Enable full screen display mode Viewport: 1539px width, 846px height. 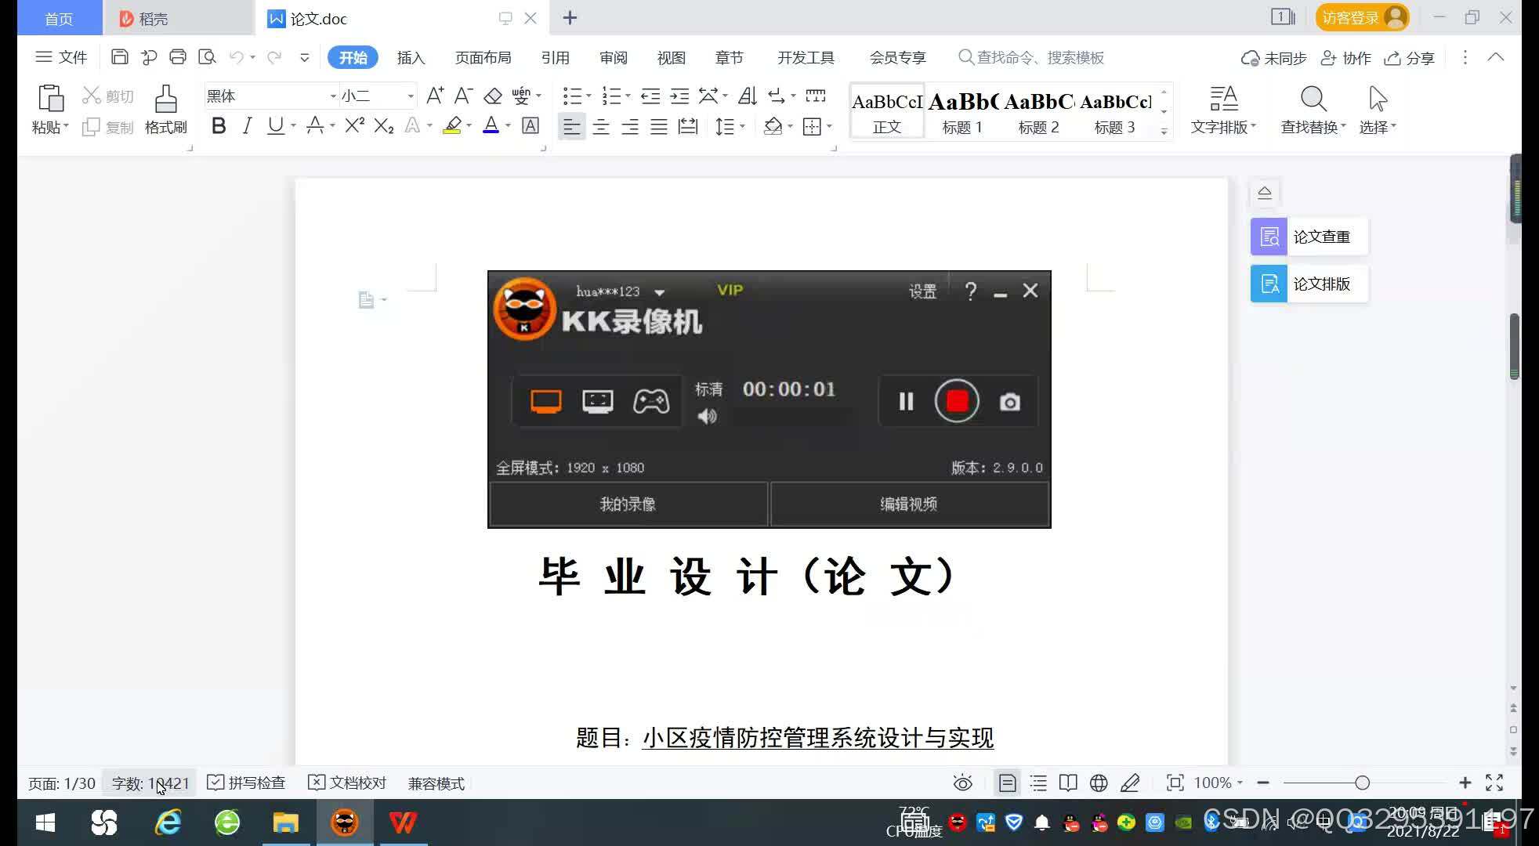[1494, 783]
